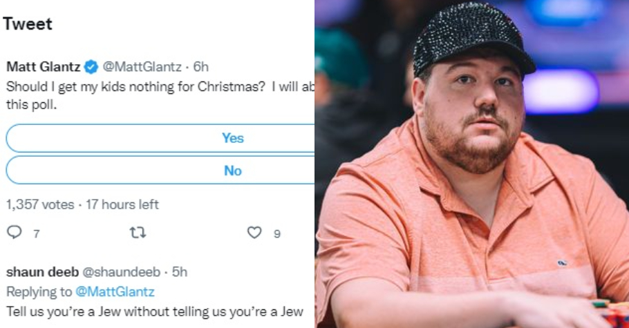The image size is (629, 328).
Task: Vote No in the poll
Action: pos(160,171)
